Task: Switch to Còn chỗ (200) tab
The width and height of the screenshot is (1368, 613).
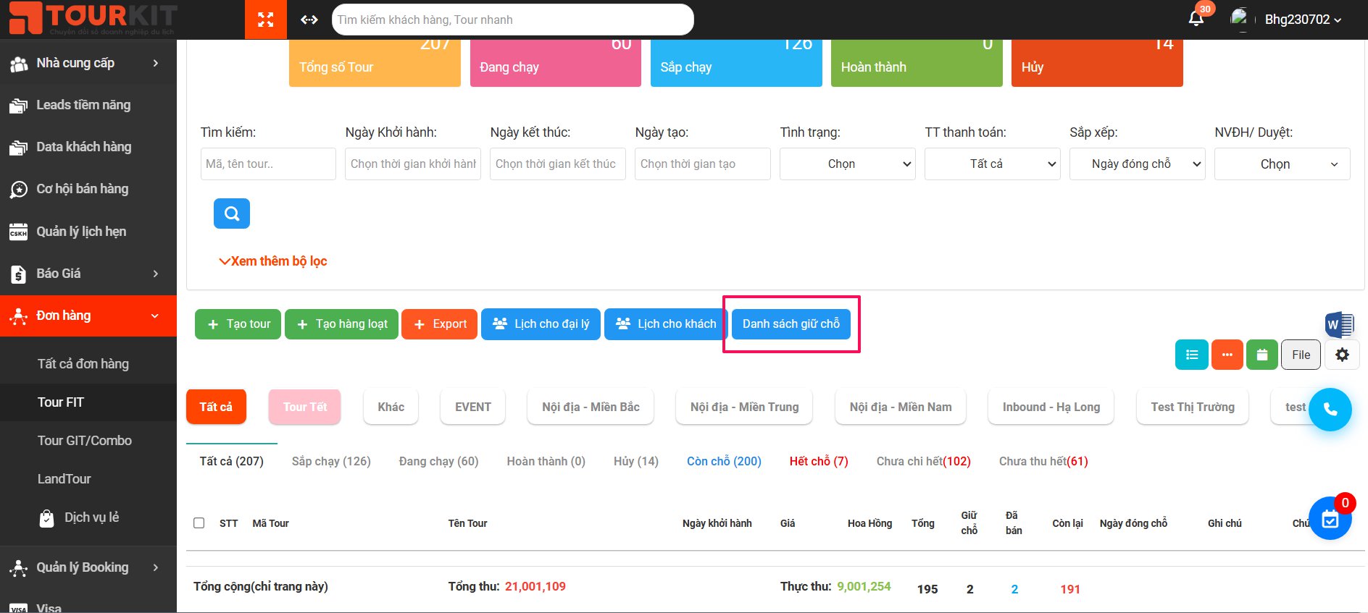Action: point(724,461)
